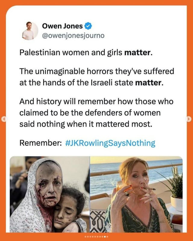Screen dimensions: 193x241
Task: Select the eighth carousel dot indicator
Action: [x=102, y=237]
